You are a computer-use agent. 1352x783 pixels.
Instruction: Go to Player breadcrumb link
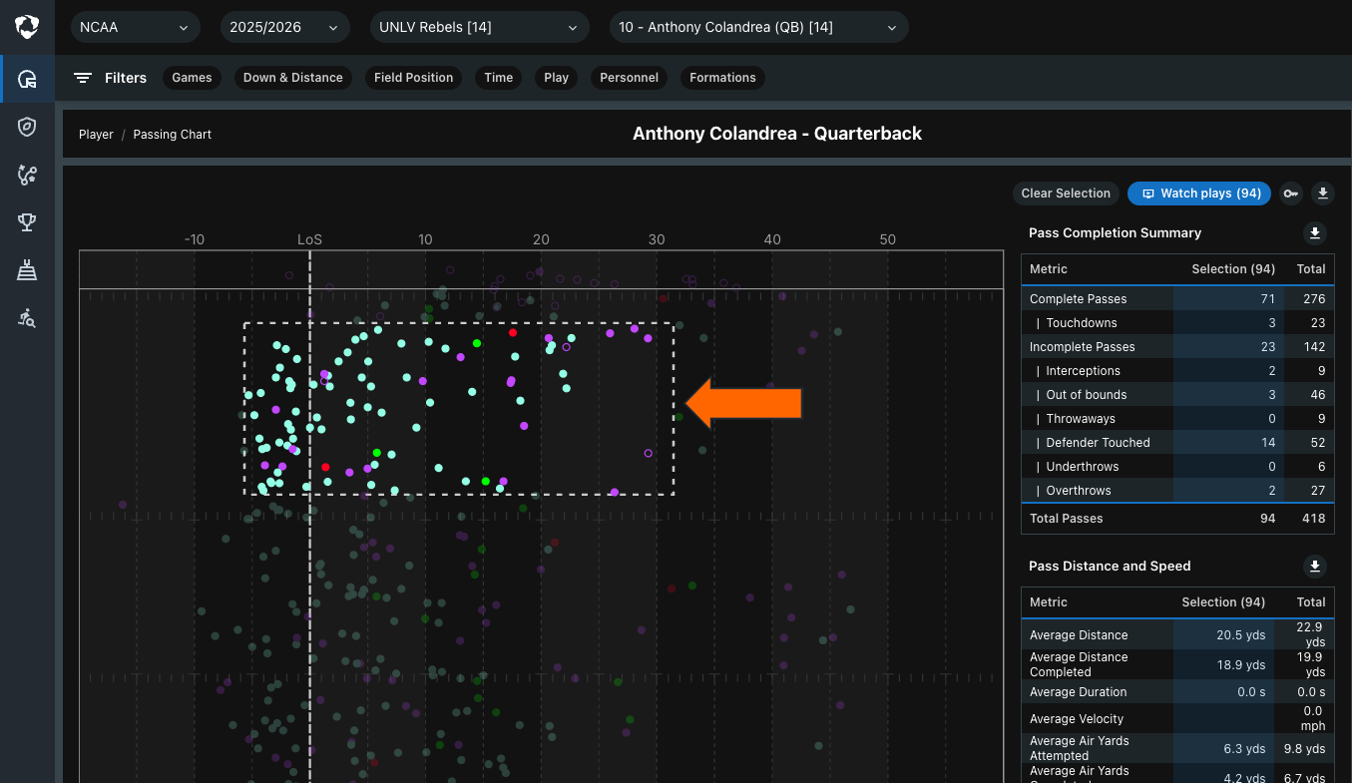(x=96, y=135)
